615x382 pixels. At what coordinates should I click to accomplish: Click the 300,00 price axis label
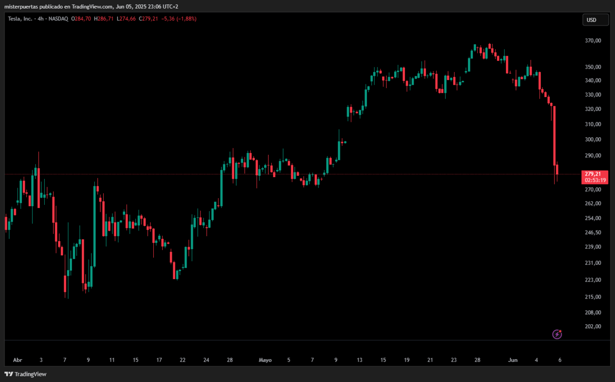[593, 140]
